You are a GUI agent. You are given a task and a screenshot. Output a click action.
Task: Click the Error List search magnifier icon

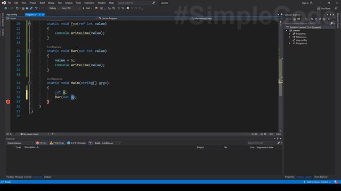[279, 143]
